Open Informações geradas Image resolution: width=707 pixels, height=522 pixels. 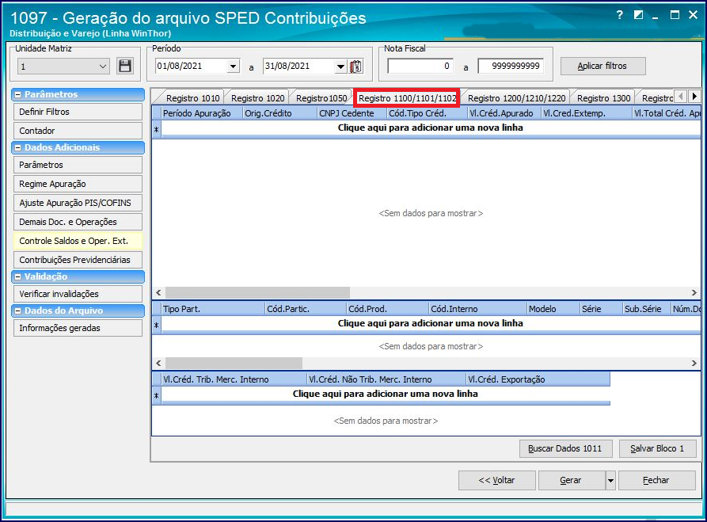78,329
